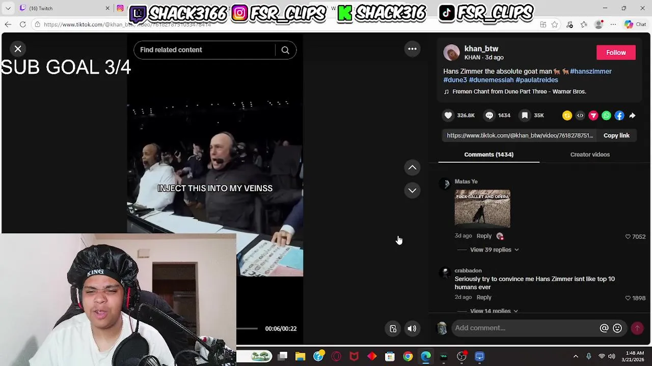This screenshot has width=652, height=366.
Task: Close the Twitch browser tab
Action: coord(107,8)
